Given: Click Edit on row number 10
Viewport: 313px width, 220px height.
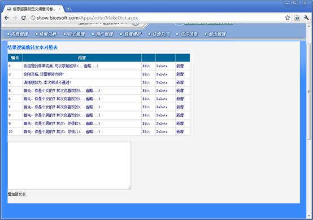Looking at the screenshot, I should (x=146, y=132).
